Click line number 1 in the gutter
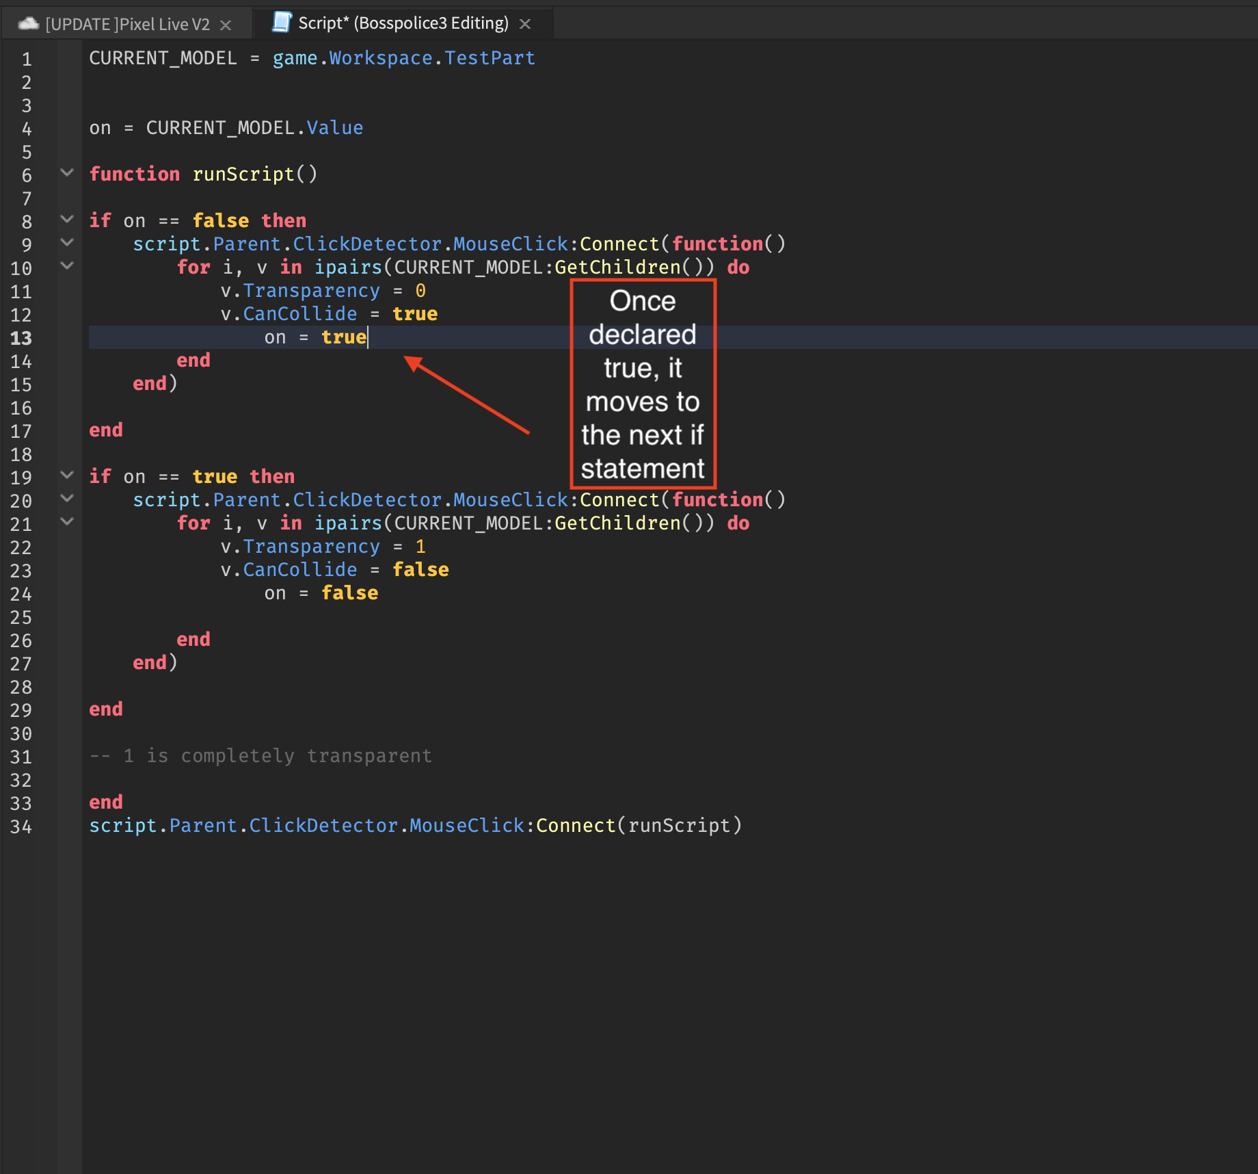 point(27,59)
